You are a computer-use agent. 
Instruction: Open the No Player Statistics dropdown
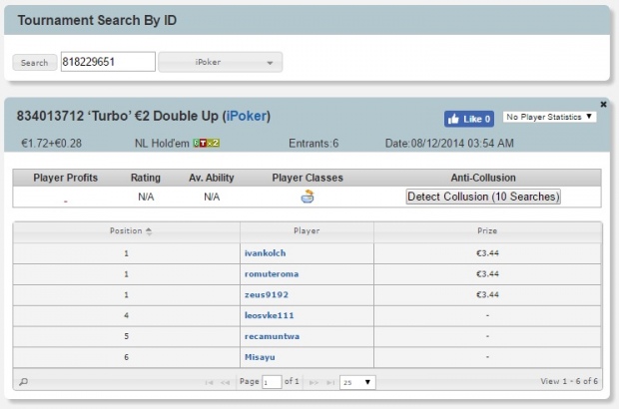(x=549, y=117)
